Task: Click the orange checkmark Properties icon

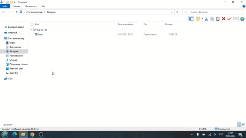Action: tap(229, 19)
